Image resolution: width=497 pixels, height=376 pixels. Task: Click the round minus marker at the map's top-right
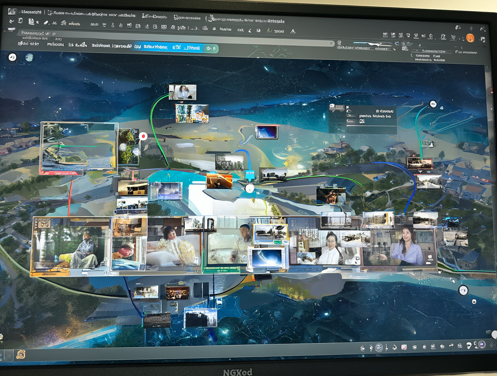click(433, 104)
